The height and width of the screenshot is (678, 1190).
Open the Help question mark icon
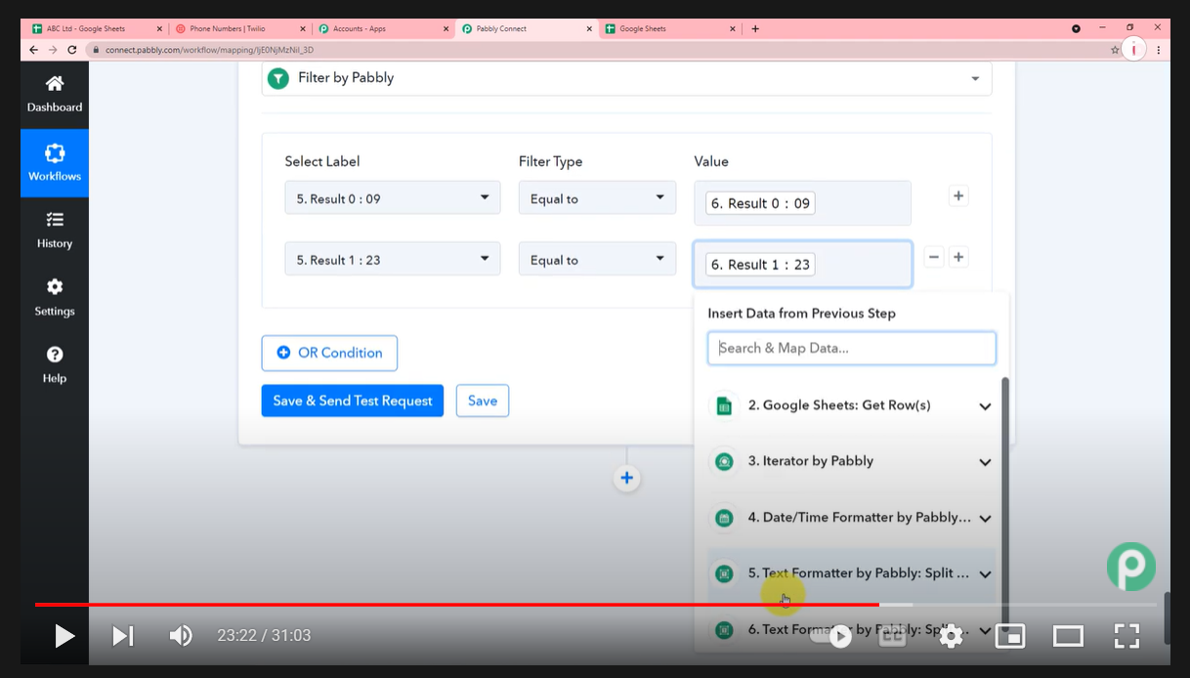55,364
